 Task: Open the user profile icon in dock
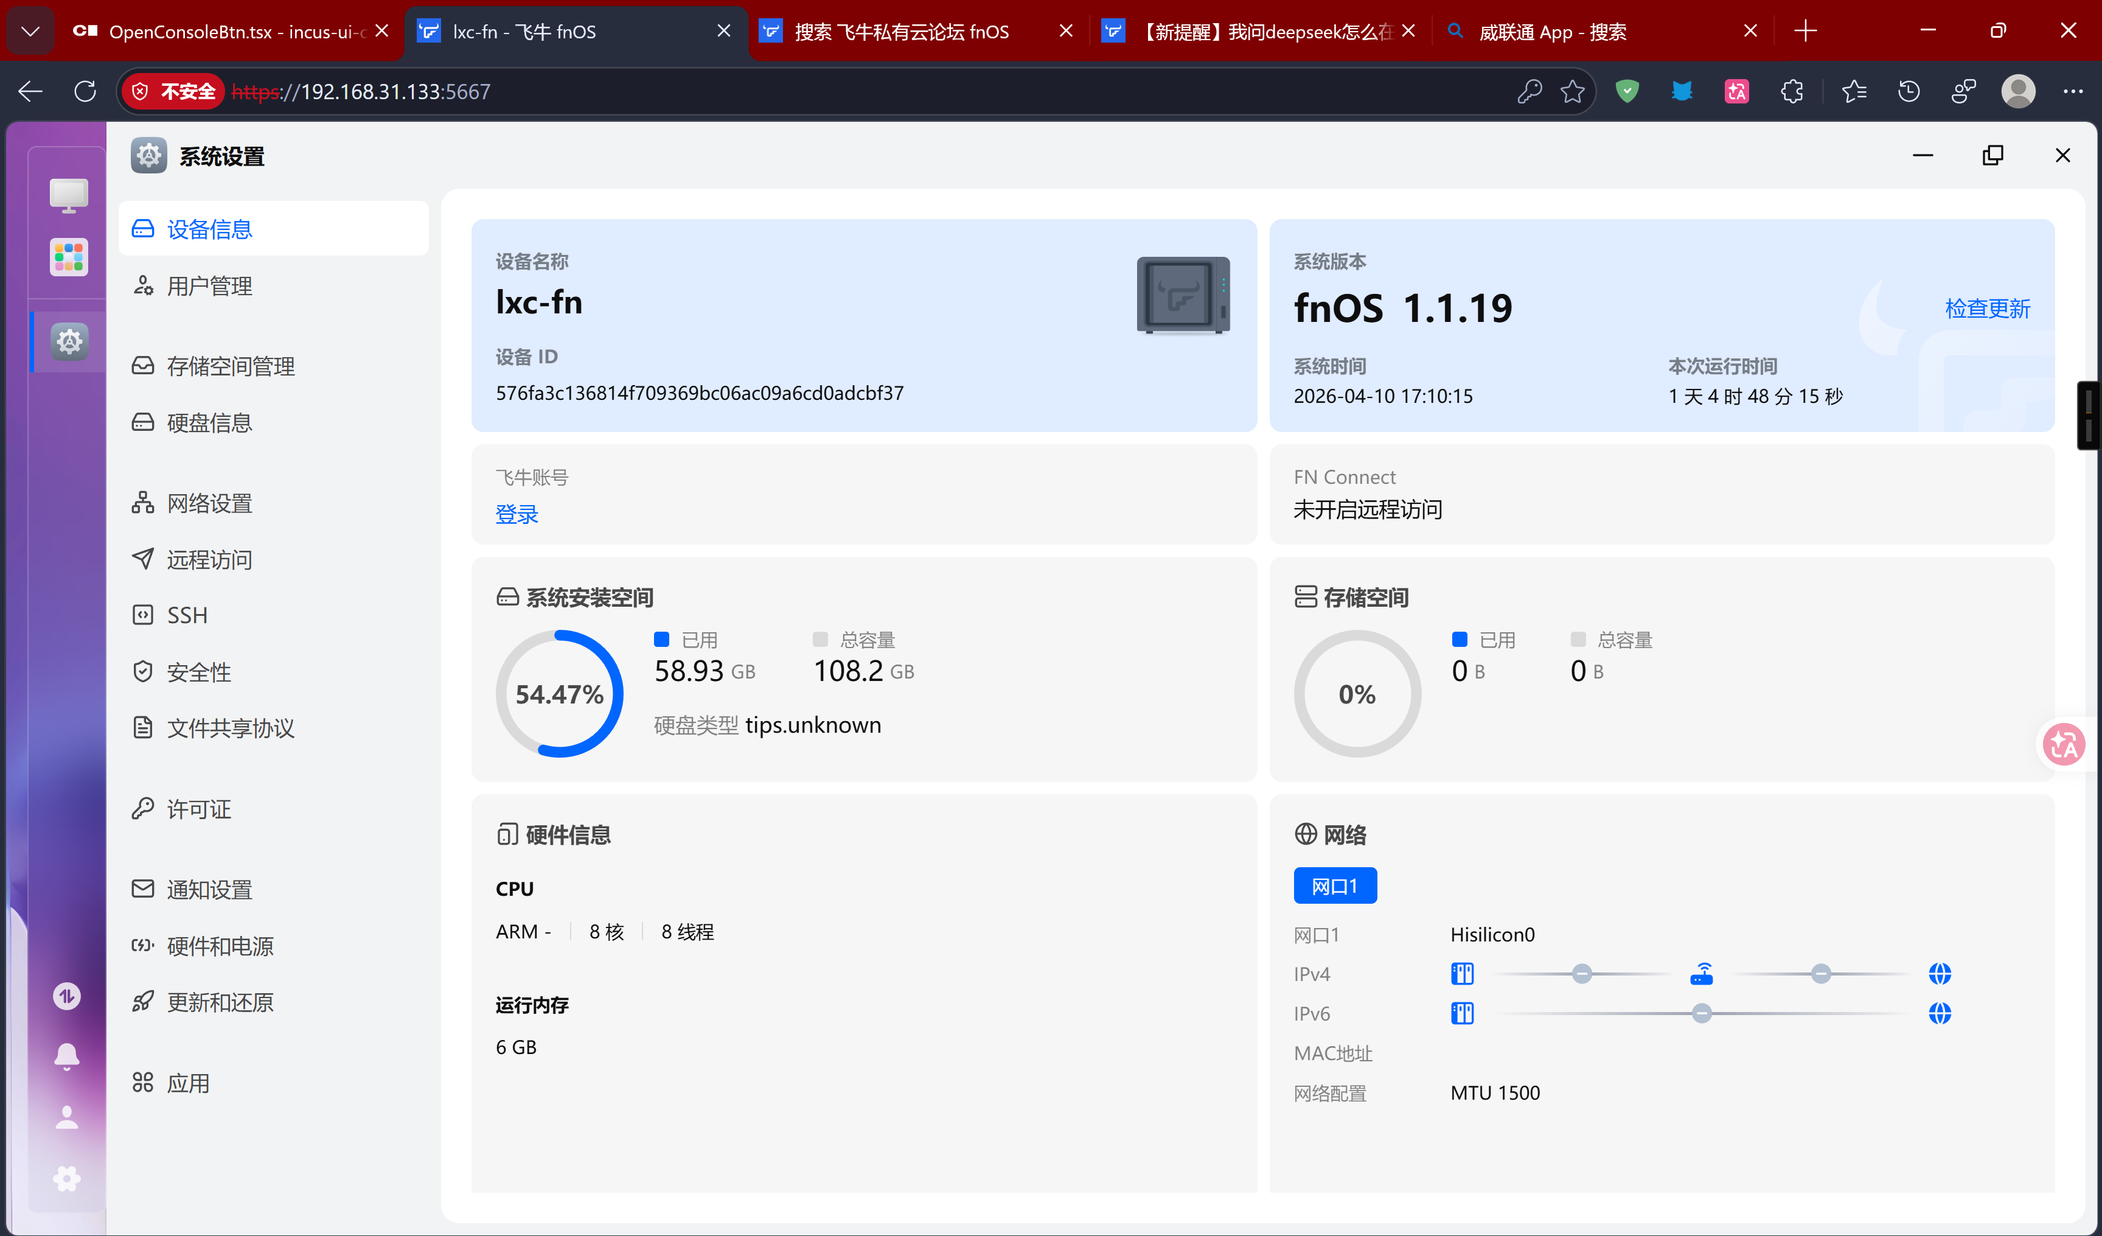tap(67, 1117)
